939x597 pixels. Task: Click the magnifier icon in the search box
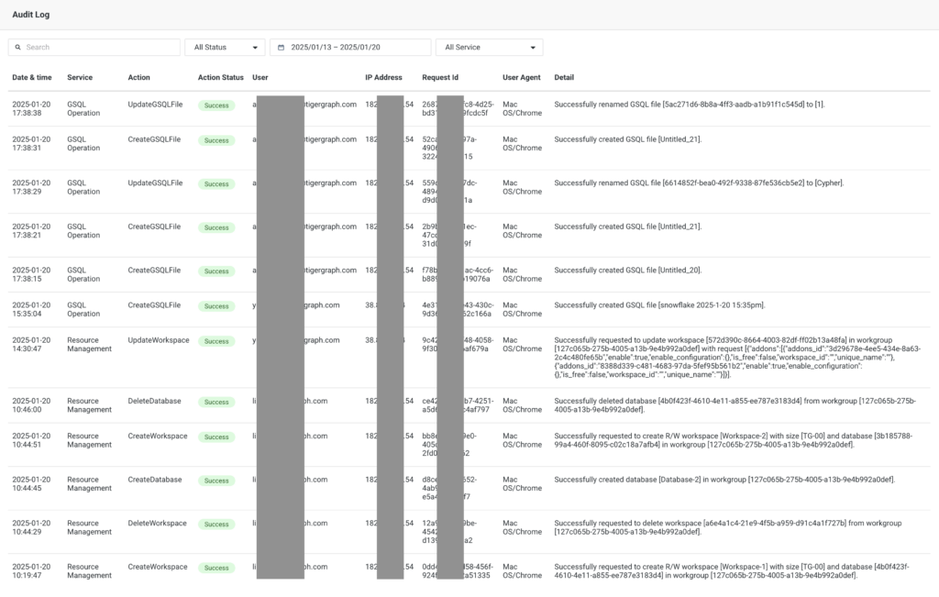(x=18, y=48)
